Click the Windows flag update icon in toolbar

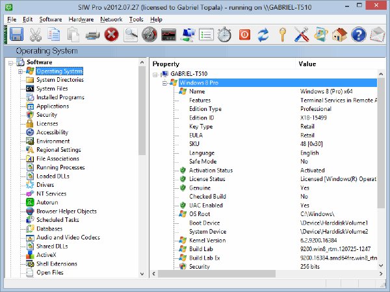coord(320,34)
